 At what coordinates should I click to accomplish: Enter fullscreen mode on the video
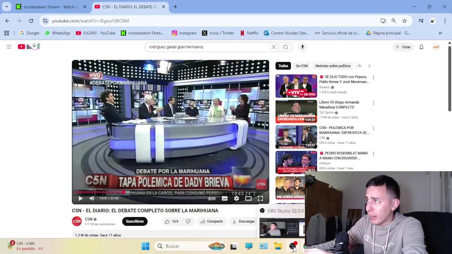point(260,198)
